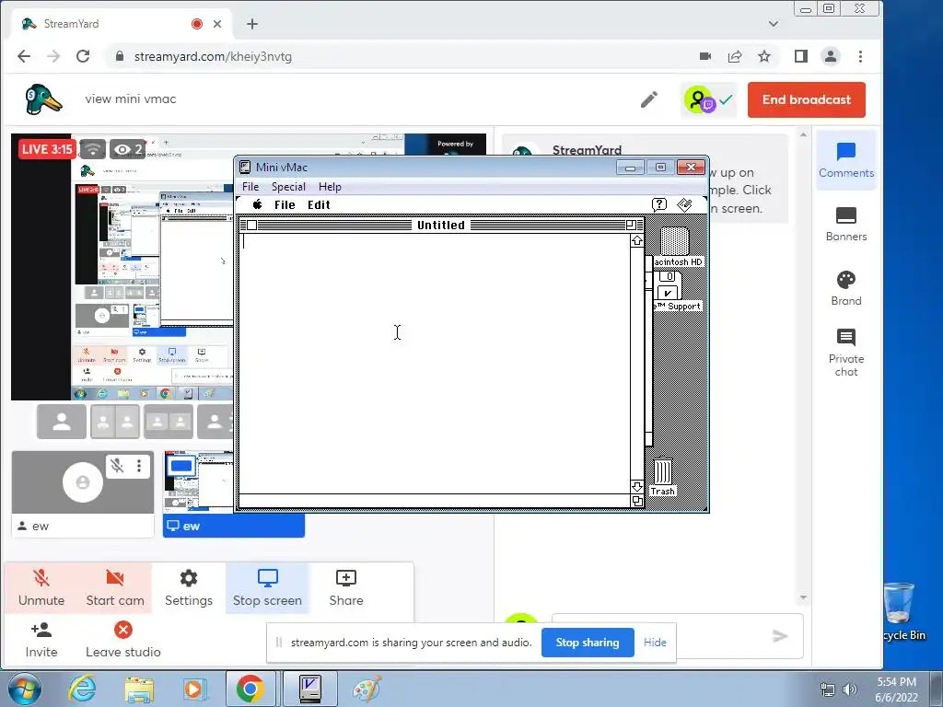Click the scroll up arrow in Untitled window
The height and width of the screenshot is (707, 943).
click(x=637, y=240)
